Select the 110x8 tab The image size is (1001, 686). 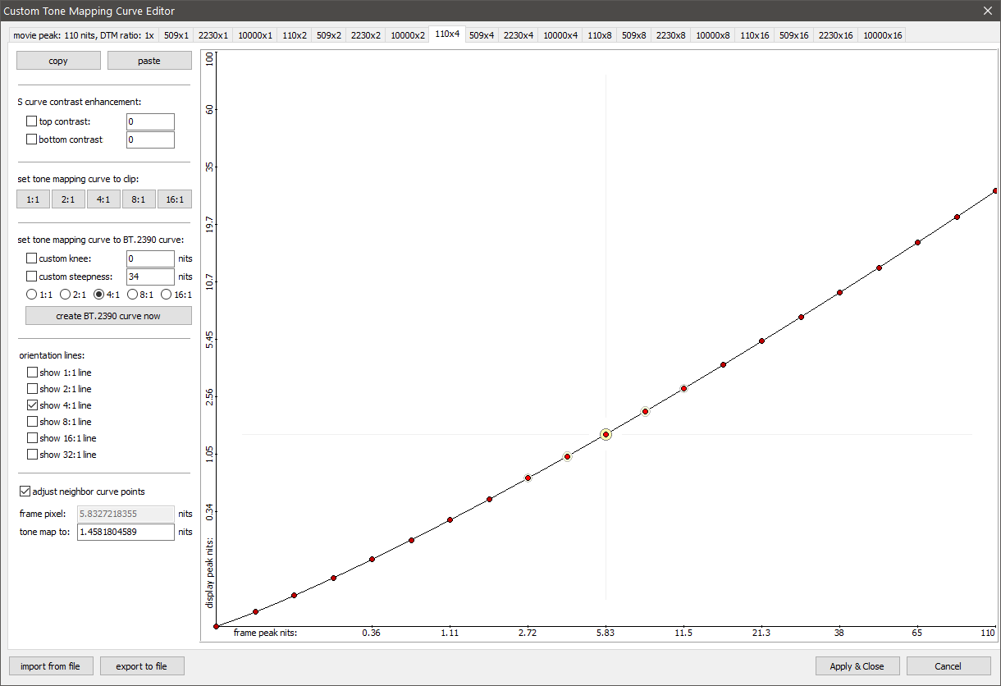click(x=600, y=35)
